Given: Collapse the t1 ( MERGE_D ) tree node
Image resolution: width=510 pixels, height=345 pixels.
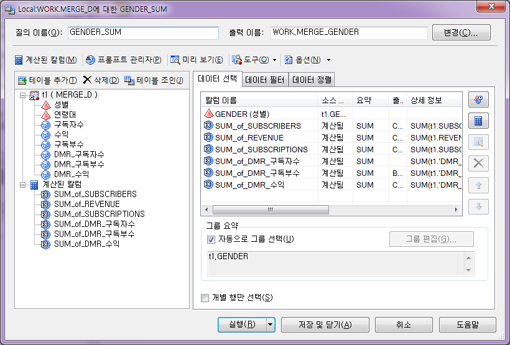Looking at the screenshot, I should pos(22,95).
